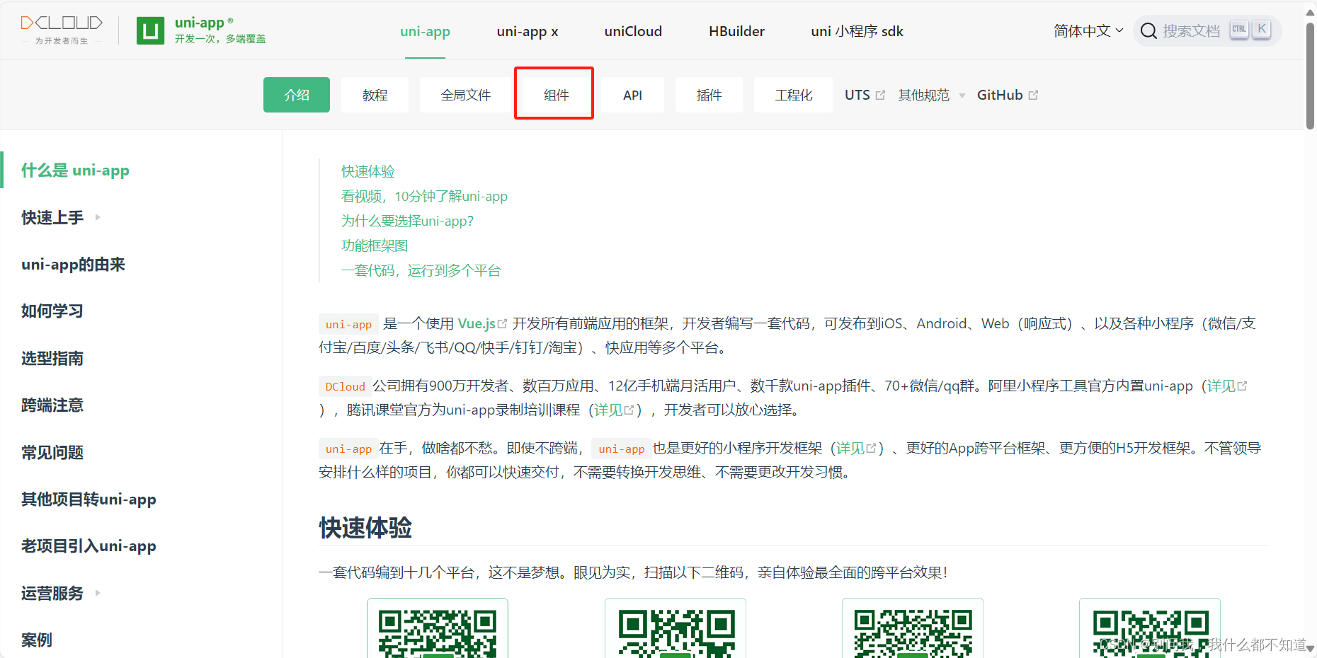Switch to the 组件 tab

pyautogui.click(x=554, y=93)
